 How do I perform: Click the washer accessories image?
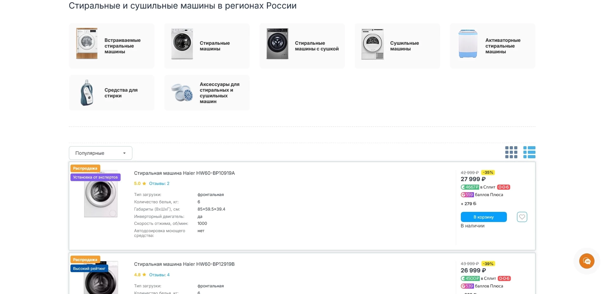[x=182, y=93]
